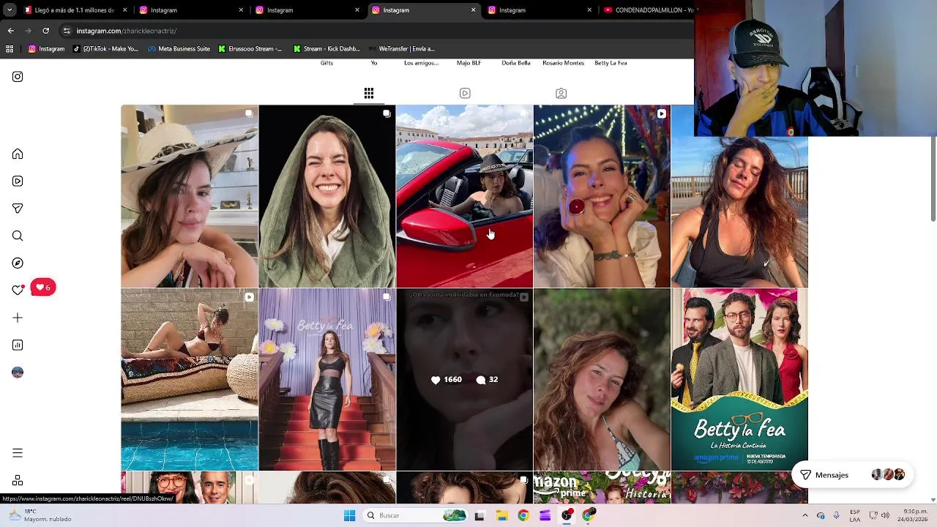Open Reels from the left sidebar

pos(18,182)
